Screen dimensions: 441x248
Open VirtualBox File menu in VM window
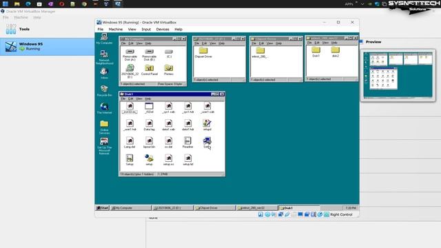point(101,29)
